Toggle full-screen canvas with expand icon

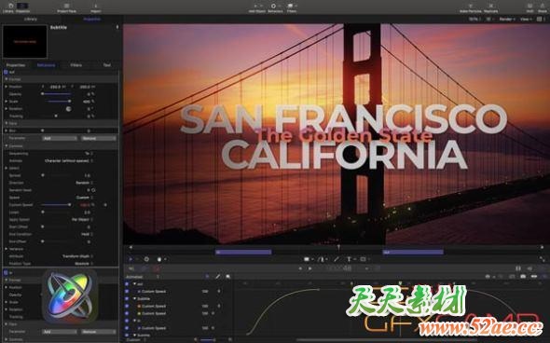543,259
